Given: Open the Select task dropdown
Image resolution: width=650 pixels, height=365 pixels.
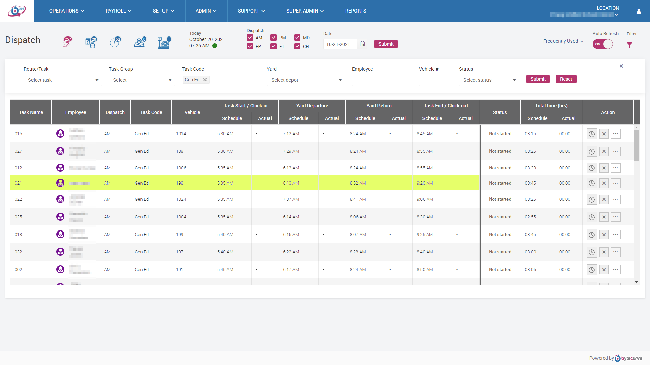Looking at the screenshot, I should [63, 80].
